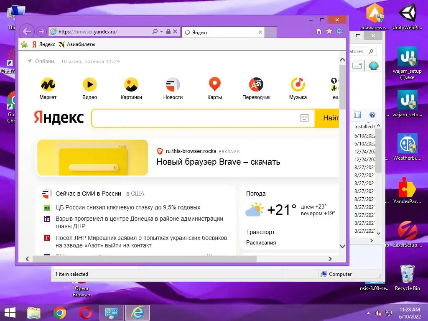This screenshot has width=428, height=321.
Task: Click the network tray icon
Action: pyautogui.click(x=388, y=313)
